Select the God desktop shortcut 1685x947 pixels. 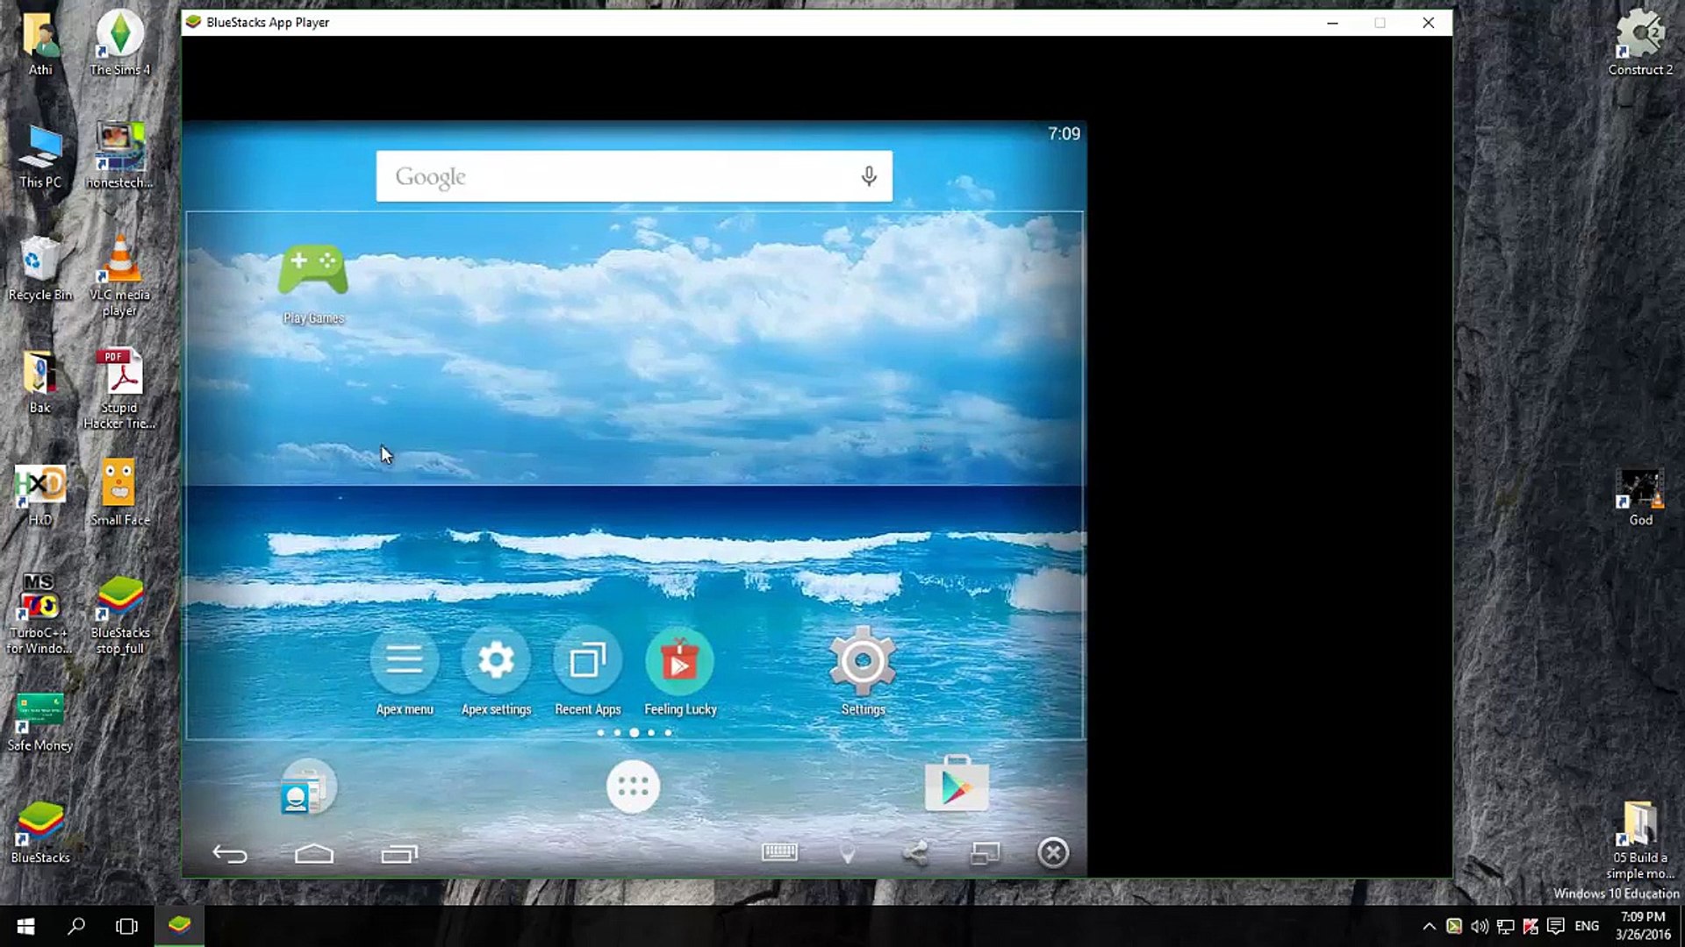click(x=1640, y=497)
